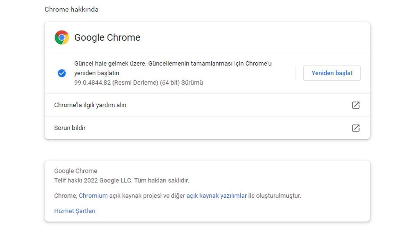Screen dimensions: 417x234
Task: Click the update status message text
Action: coord(173,68)
